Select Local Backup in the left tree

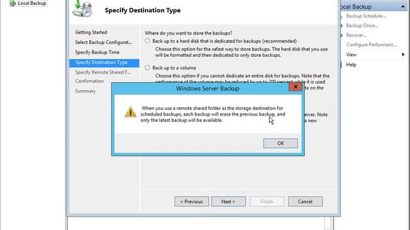tap(32, 3)
